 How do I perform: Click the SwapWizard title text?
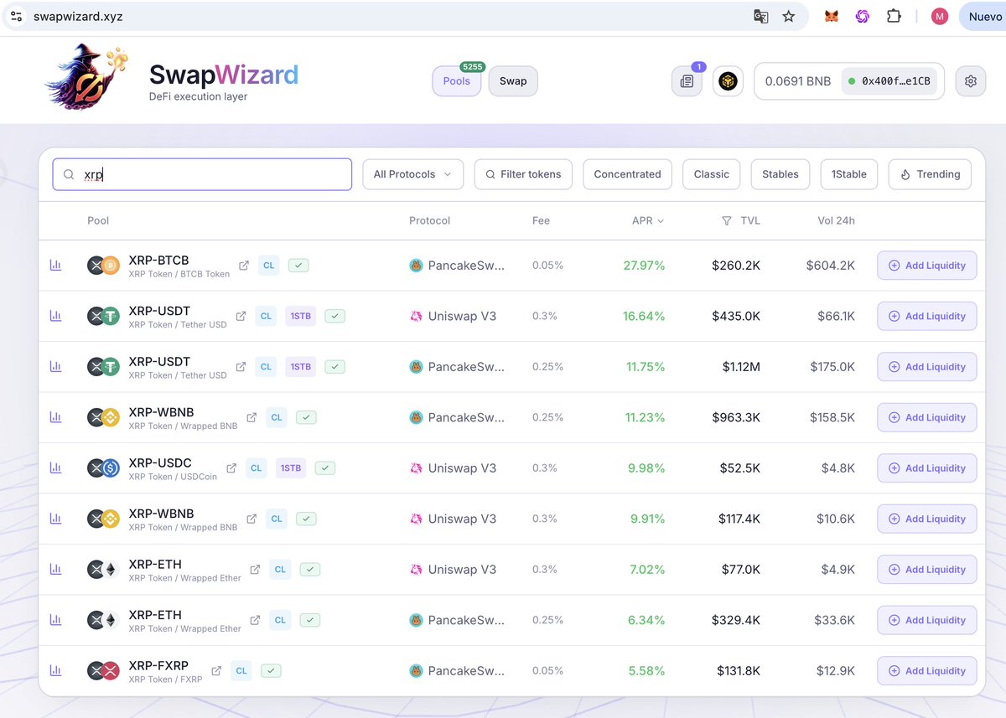click(224, 75)
